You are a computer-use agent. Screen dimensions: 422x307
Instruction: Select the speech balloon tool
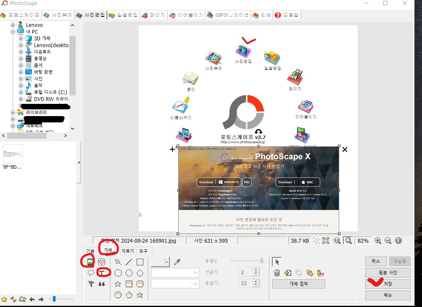click(x=91, y=273)
